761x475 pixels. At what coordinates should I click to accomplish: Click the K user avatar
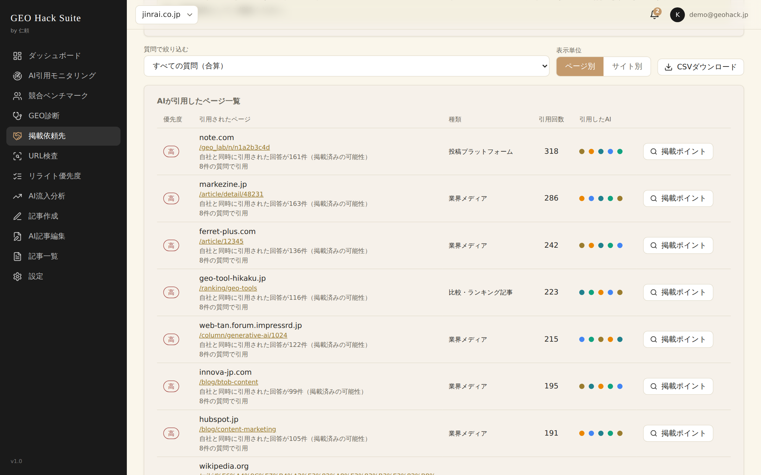coord(677,15)
